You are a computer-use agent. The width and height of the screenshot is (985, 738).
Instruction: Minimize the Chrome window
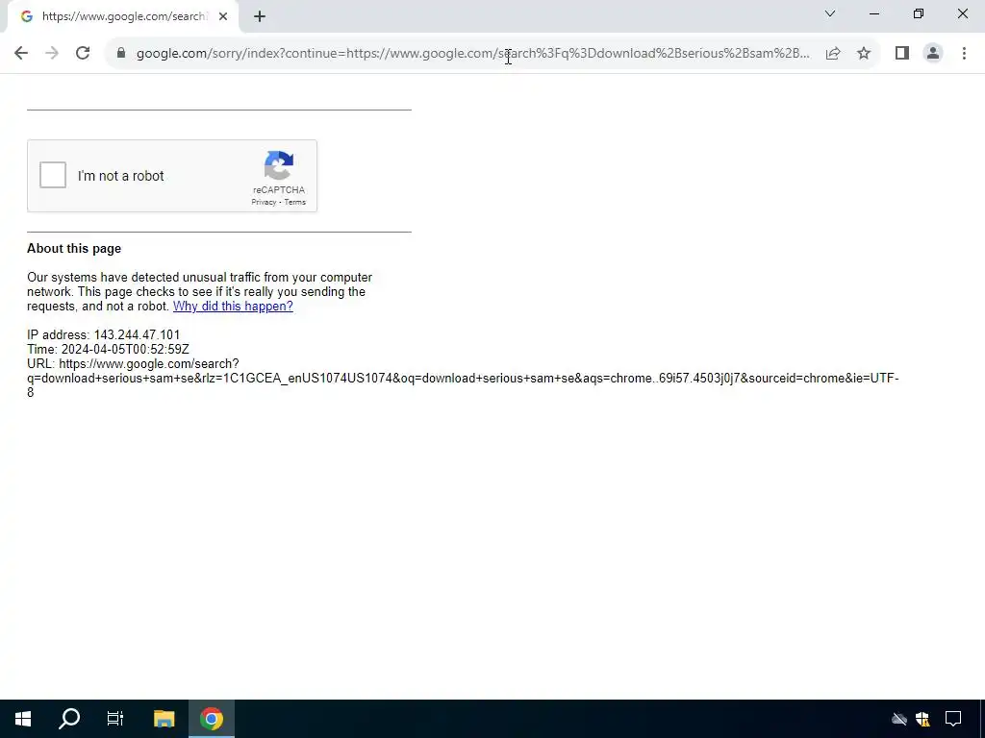pos(874,13)
